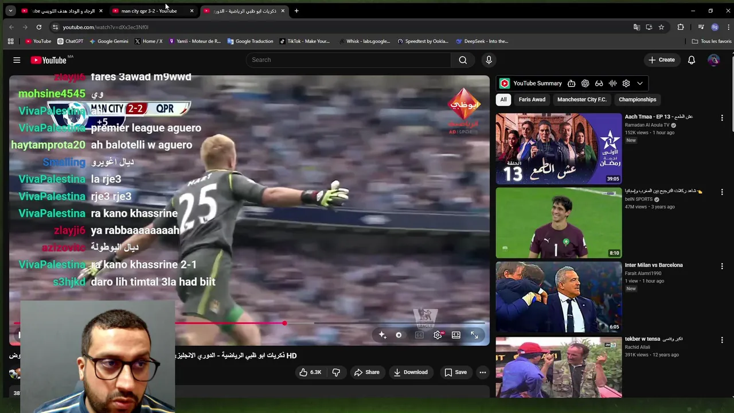
Task: Open the Google Gemini bookmark
Action: [x=108, y=41]
